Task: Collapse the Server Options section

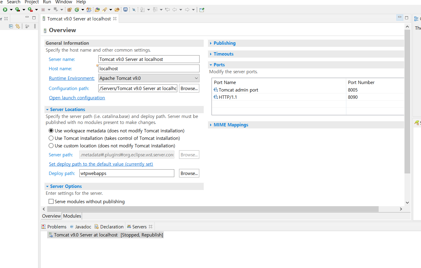Action: (x=47, y=186)
